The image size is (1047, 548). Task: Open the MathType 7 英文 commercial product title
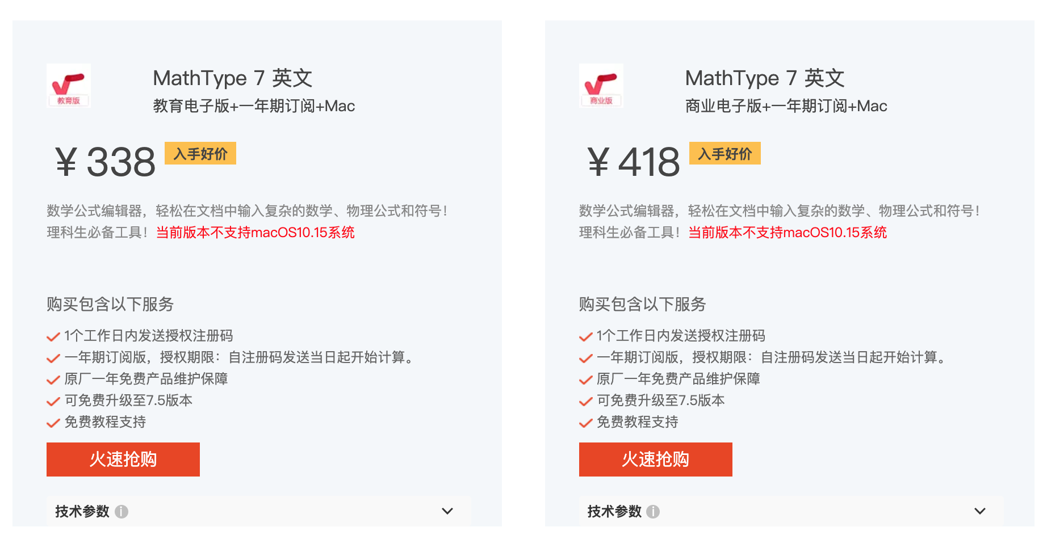[765, 78]
